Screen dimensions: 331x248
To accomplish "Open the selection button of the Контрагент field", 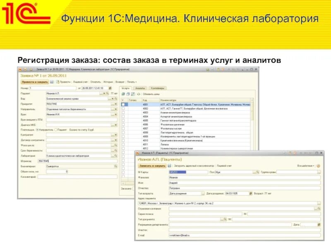I will click(113, 135).
